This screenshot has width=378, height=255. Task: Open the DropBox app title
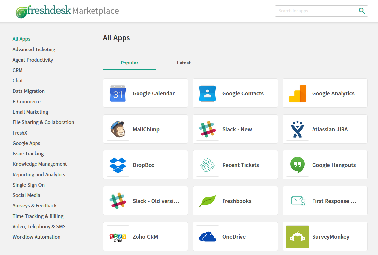point(143,165)
